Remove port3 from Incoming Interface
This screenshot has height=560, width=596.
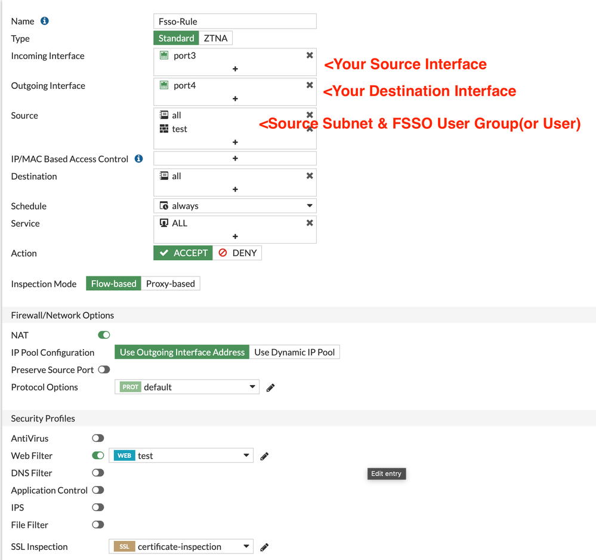coord(310,56)
